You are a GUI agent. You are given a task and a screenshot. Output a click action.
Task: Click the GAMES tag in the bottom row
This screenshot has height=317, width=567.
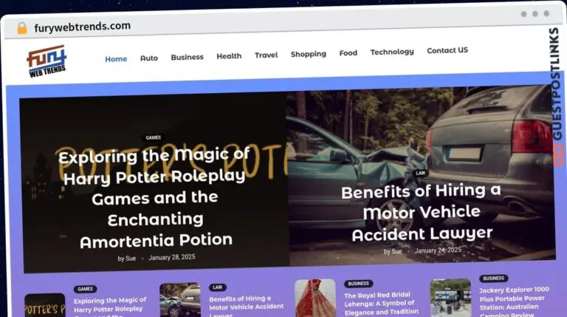coord(86,289)
